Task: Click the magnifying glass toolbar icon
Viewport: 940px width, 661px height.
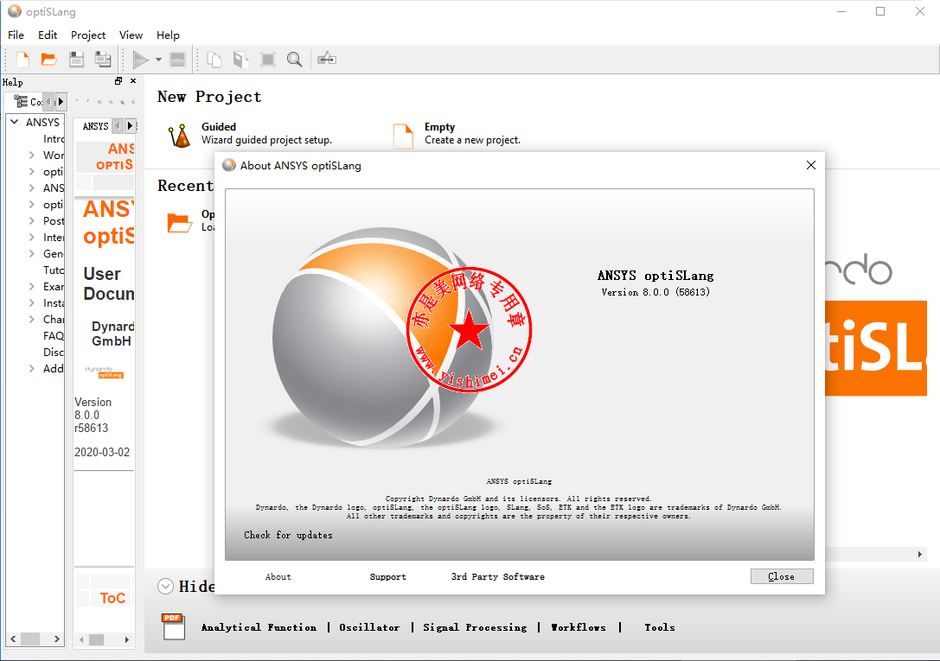Action: [x=294, y=60]
